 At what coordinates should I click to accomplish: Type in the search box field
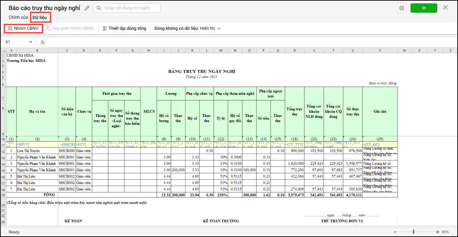pyautogui.click(x=130, y=8)
